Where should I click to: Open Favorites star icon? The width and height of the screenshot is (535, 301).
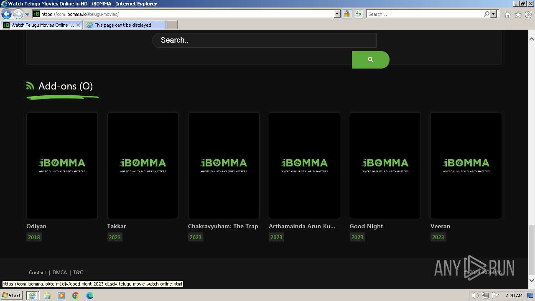[518, 15]
